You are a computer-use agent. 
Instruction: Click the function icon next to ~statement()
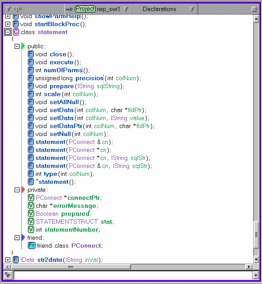coord(31,182)
